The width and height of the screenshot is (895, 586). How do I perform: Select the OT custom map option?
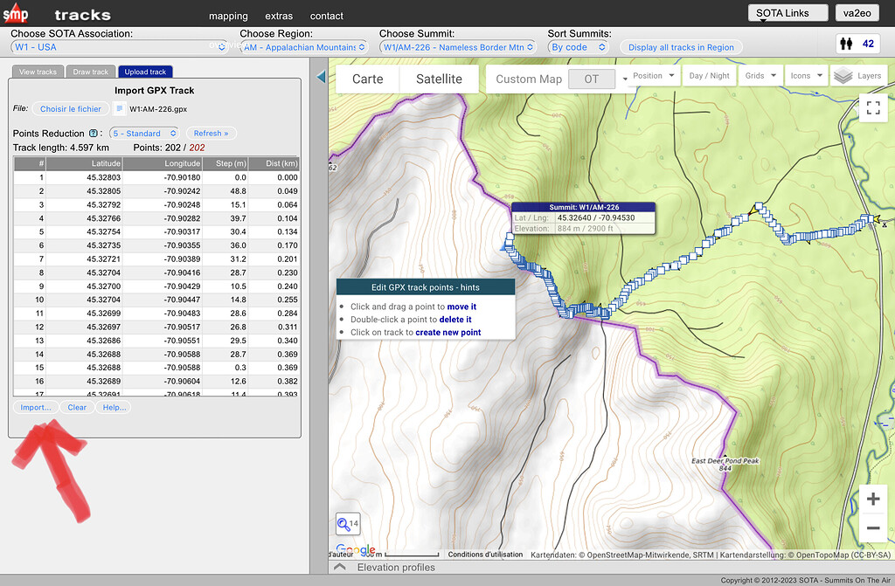click(x=592, y=78)
